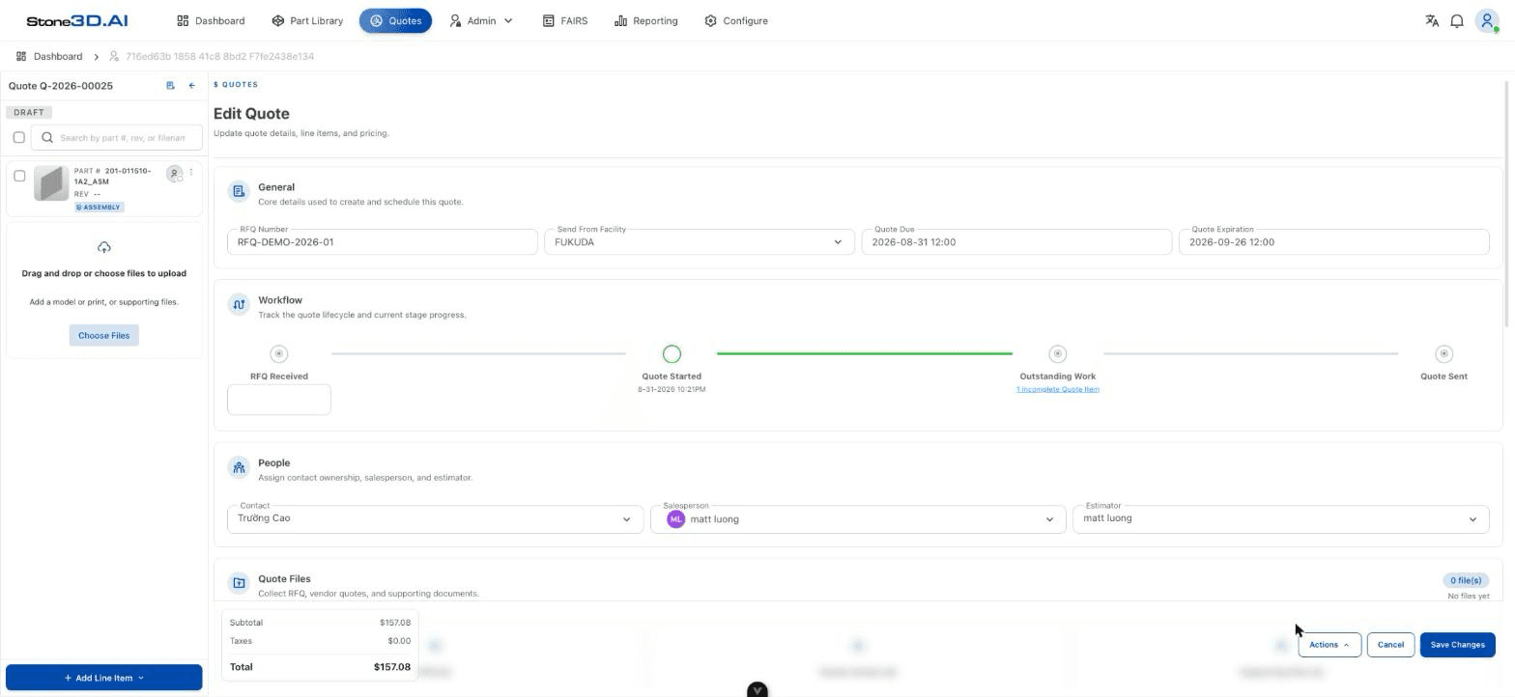Click the Dashboard breadcrumb grid icon
This screenshot has width=1515, height=697.
[21, 56]
